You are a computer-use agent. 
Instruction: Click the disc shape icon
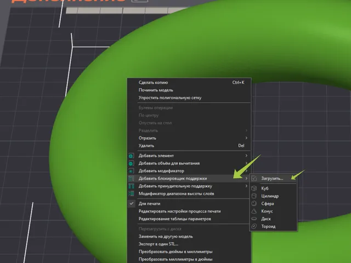pyautogui.click(x=254, y=219)
